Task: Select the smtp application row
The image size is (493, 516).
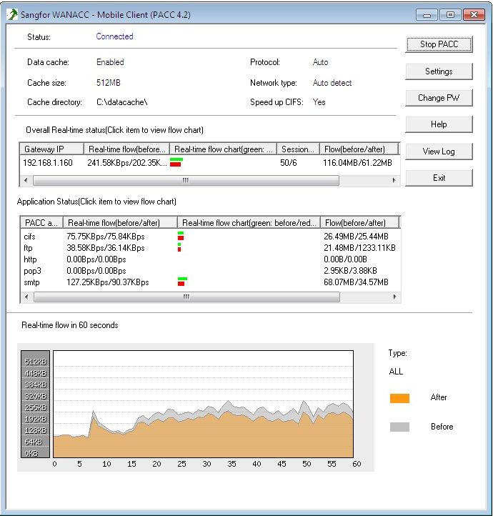Action: (x=210, y=282)
